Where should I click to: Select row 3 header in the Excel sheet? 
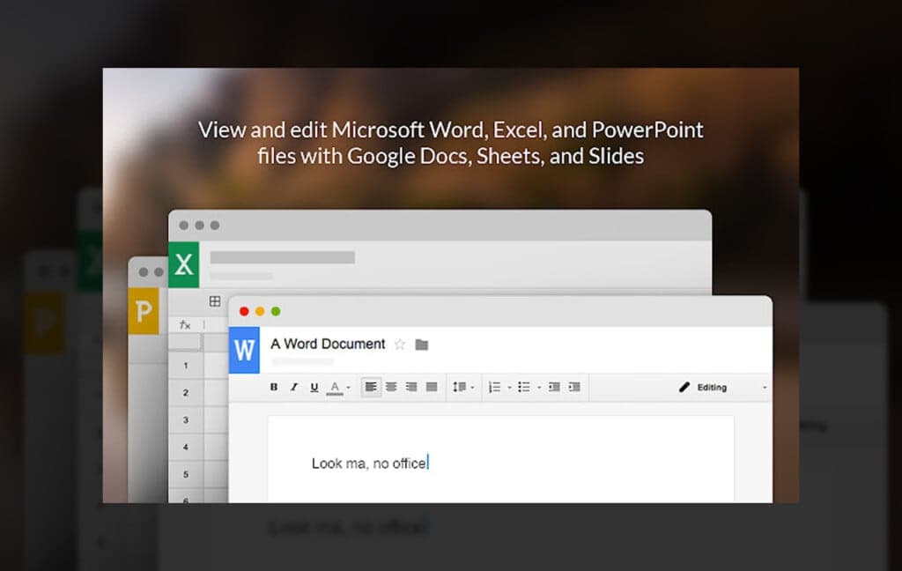(186, 419)
